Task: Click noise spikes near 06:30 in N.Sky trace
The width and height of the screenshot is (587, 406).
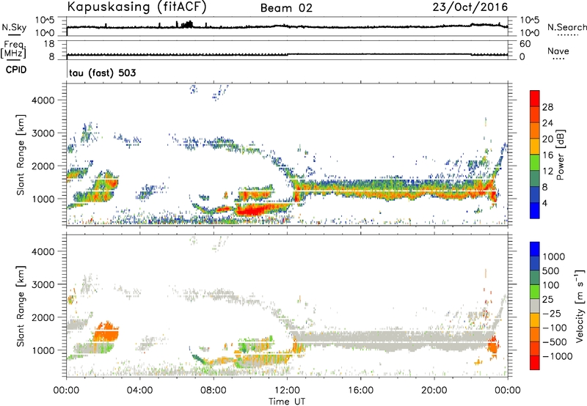Action: coord(187,25)
